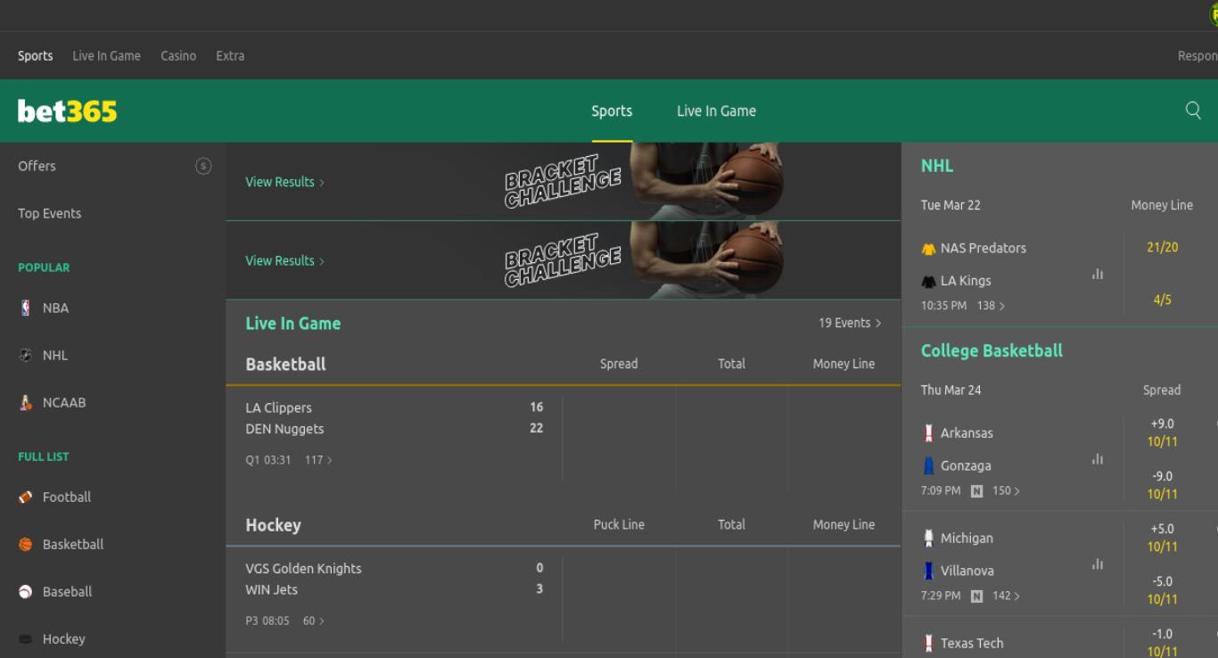Open the search magnifier icon
This screenshot has height=658, width=1218.
[x=1193, y=111]
